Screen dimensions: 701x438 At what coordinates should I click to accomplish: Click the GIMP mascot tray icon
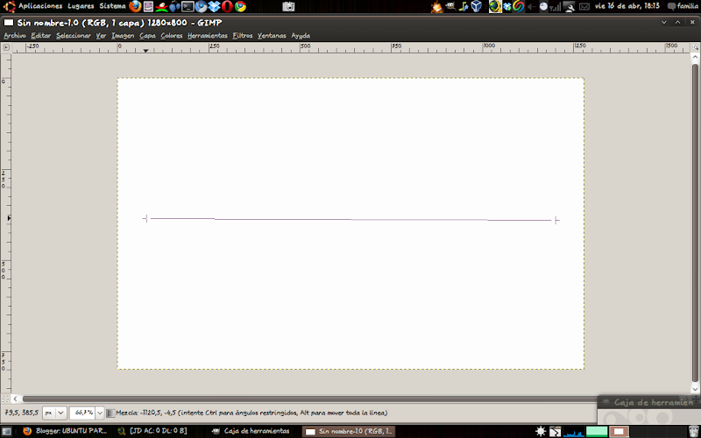(450, 6)
